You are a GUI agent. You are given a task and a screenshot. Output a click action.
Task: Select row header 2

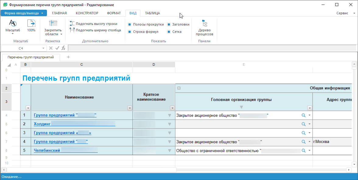click(6, 88)
